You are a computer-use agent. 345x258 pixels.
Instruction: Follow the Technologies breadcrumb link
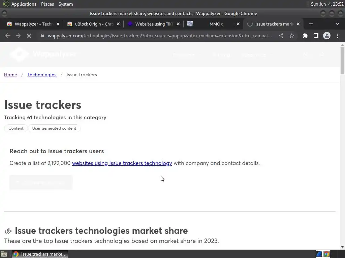click(42, 75)
